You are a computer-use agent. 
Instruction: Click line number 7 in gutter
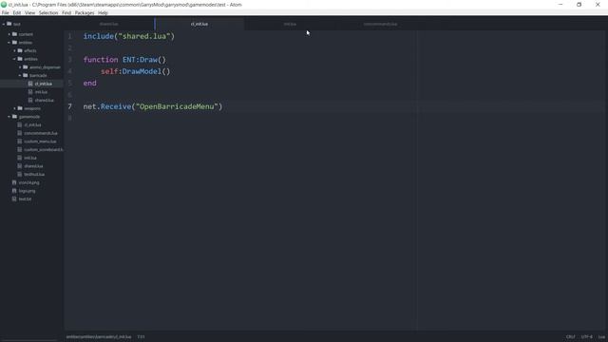(x=69, y=106)
